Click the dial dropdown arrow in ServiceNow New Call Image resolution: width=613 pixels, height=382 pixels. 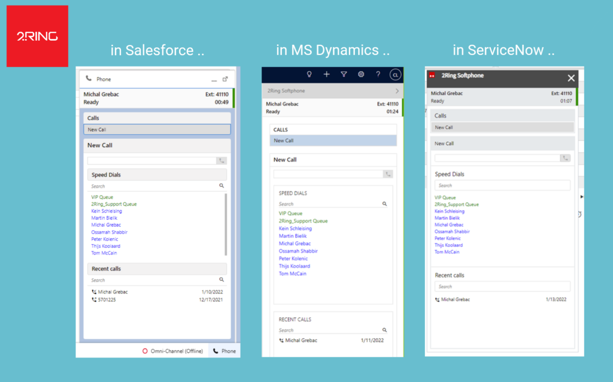point(565,157)
